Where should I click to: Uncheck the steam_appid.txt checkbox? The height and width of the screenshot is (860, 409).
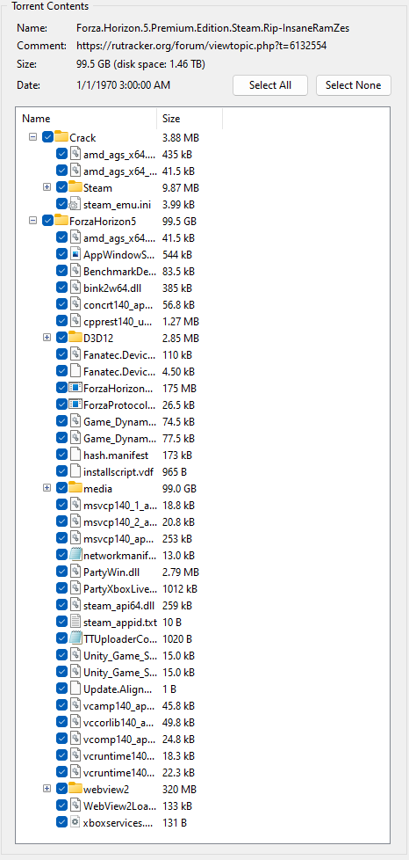(61, 622)
